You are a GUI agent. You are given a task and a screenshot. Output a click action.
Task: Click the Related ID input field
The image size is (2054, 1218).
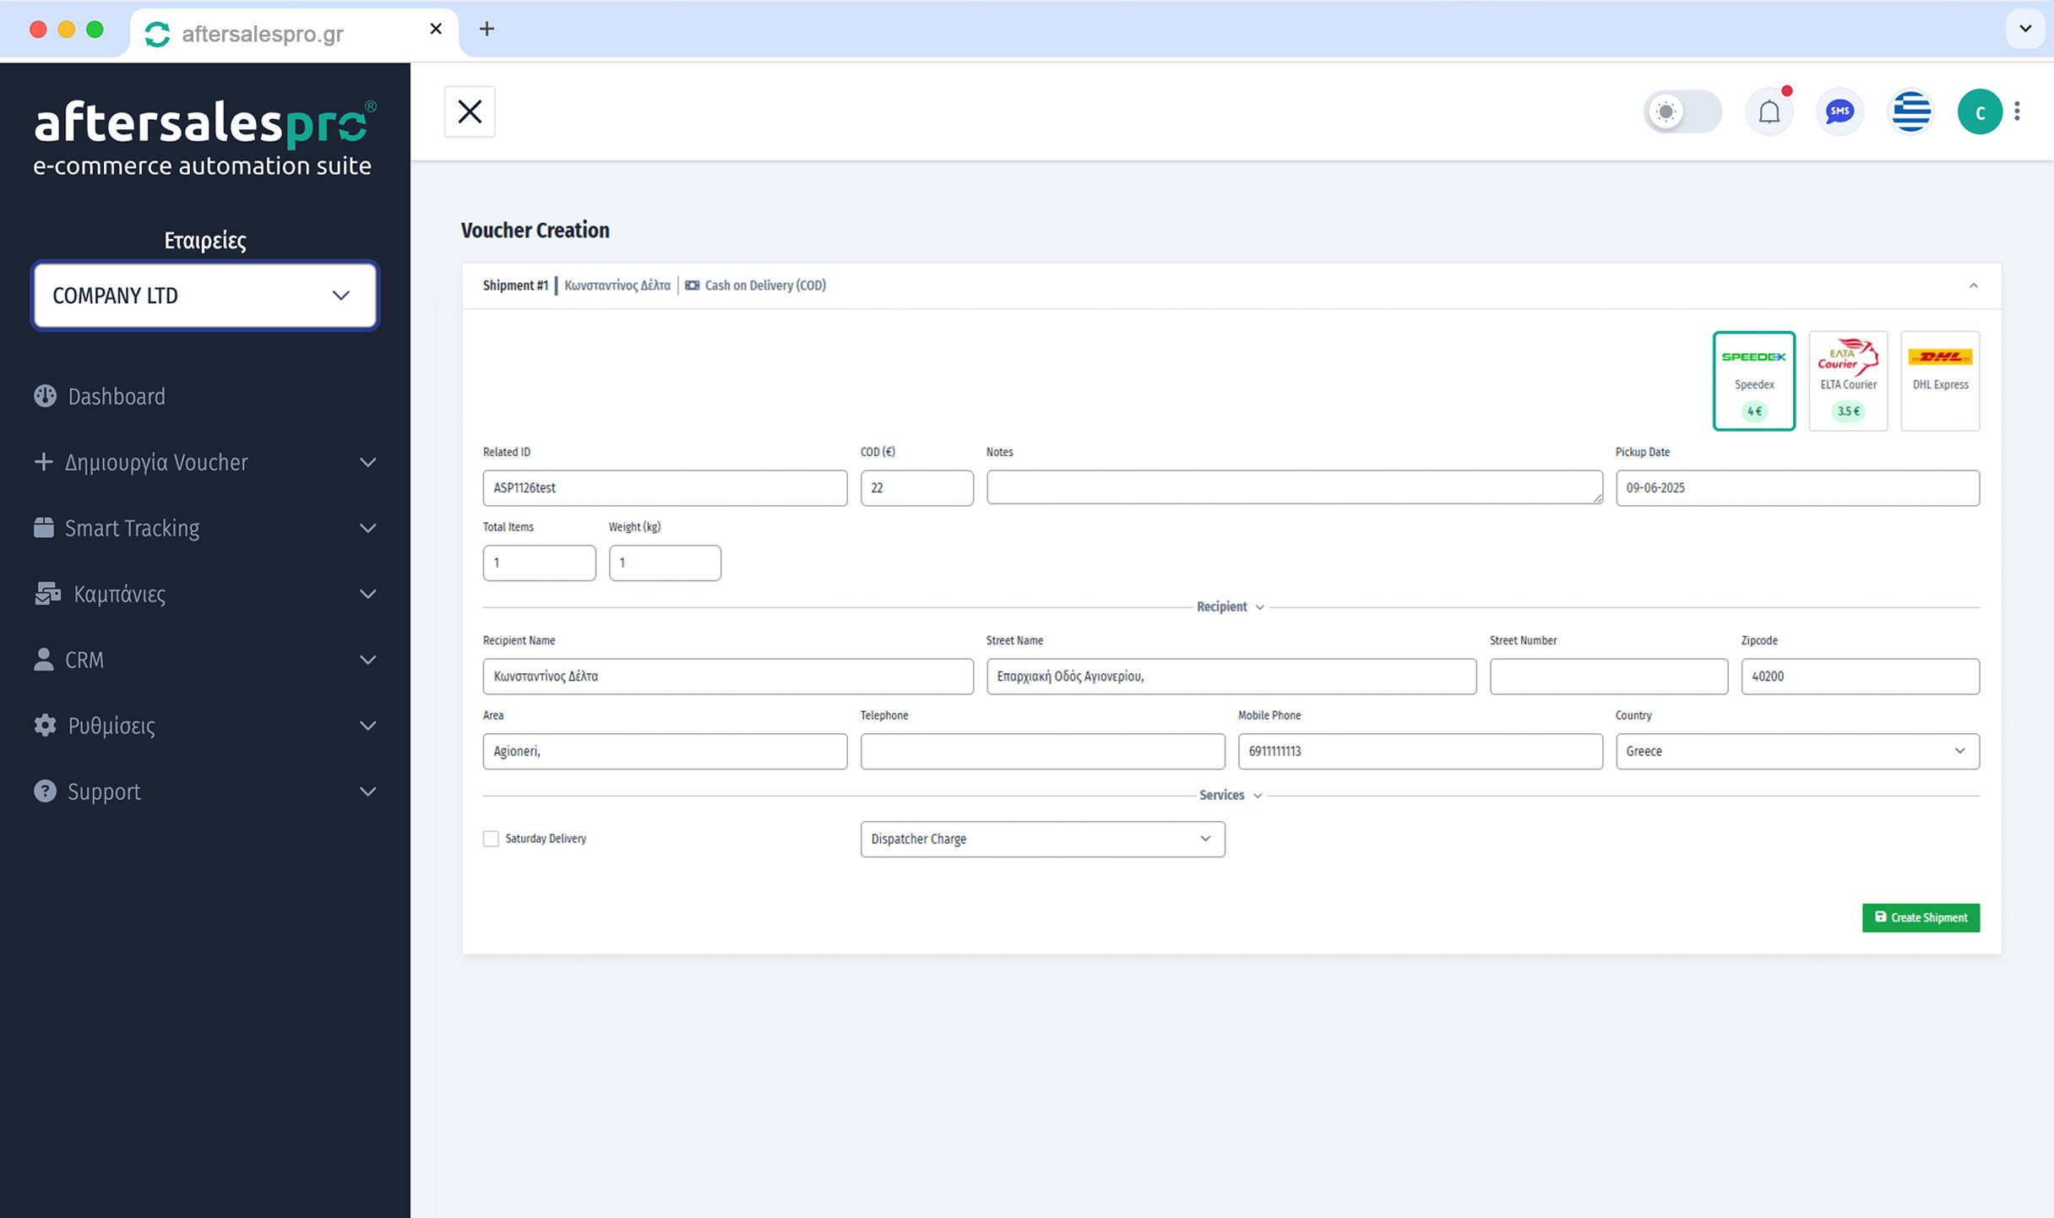[x=665, y=487]
